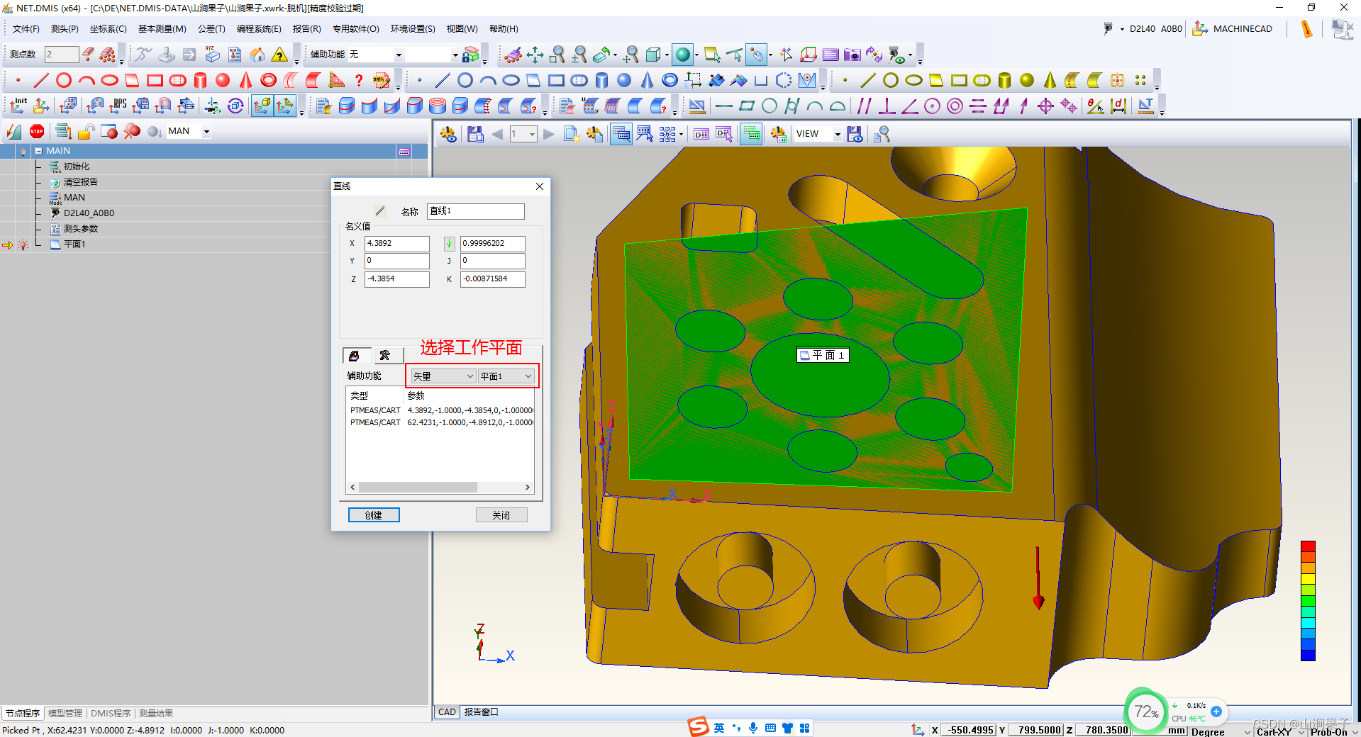Toggle the mouse selection mode button
Viewport: 1361px width, 737px height.
coord(757,55)
